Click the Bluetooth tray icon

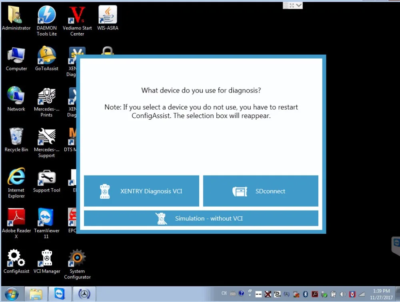point(305,294)
